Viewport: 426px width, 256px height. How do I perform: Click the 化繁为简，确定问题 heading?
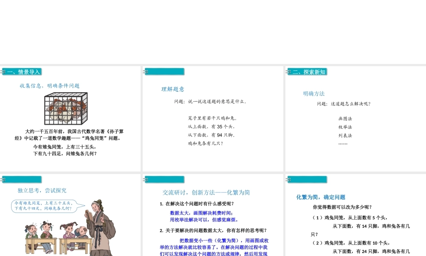[321, 197]
